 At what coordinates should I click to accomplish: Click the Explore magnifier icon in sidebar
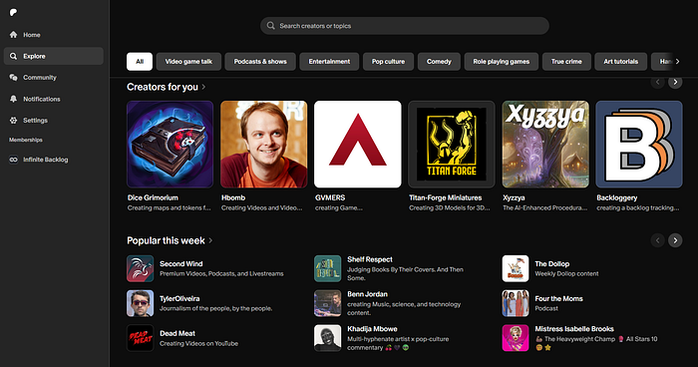(13, 56)
